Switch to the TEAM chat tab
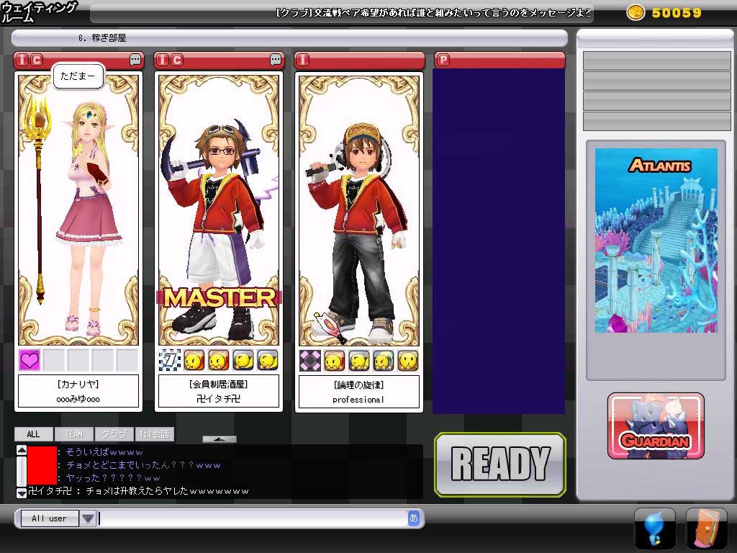The height and width of the screenshot is (553, 737). point(73,434)
